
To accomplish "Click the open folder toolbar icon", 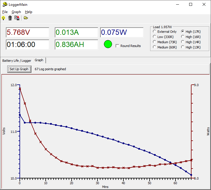I will coord(26,18).
